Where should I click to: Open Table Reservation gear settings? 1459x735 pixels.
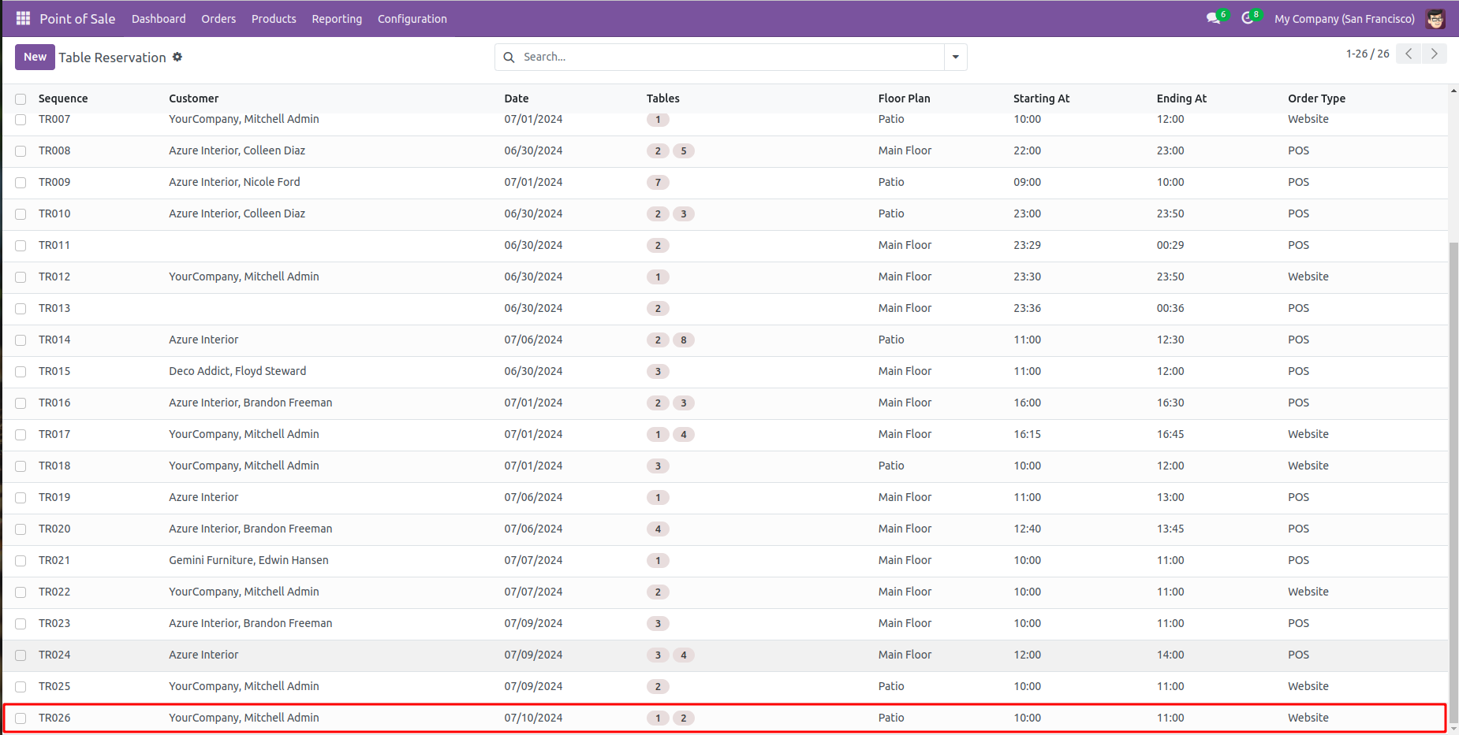[177, 57]
